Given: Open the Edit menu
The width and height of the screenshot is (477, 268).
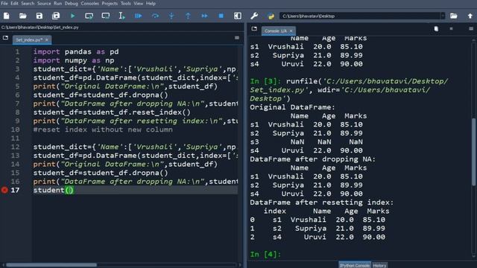Looking at the screenshot, I should pyautogui.click(x=14, y=3).
